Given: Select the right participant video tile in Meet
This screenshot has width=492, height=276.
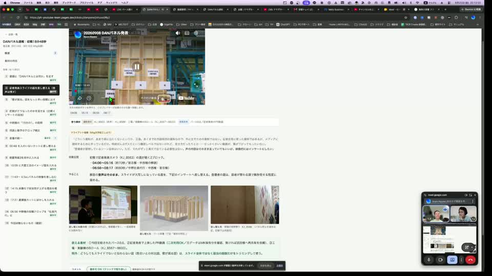Looking at the screenshot, I should [463, 214].
